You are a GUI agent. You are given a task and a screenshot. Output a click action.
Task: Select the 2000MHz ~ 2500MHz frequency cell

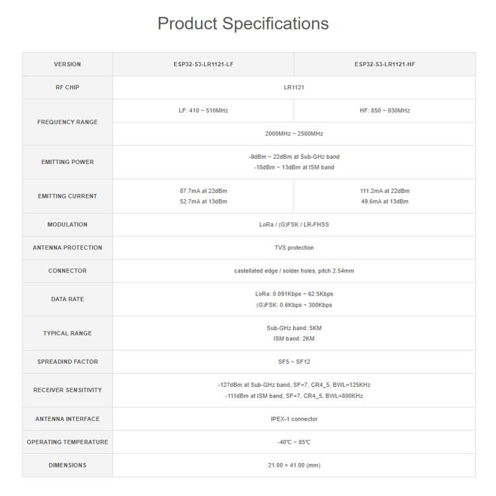pos(294,134)
